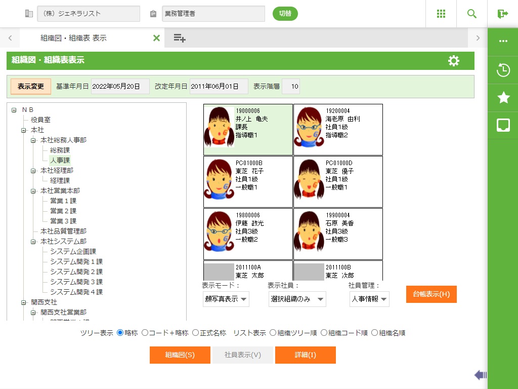Select 営業３課 in tree
This screenshot has width=518, height=389.
[63, 221]
